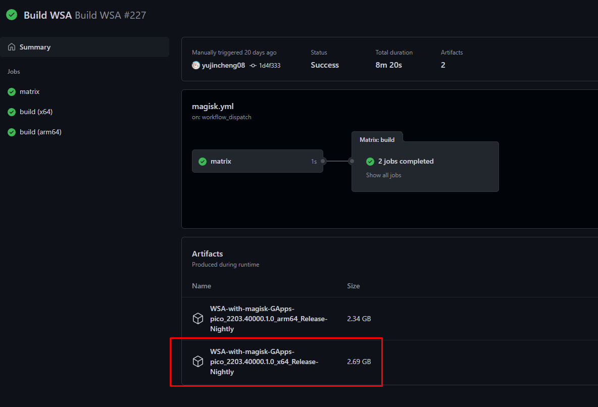Select the matrix job in sidebar

coord(30,92)
